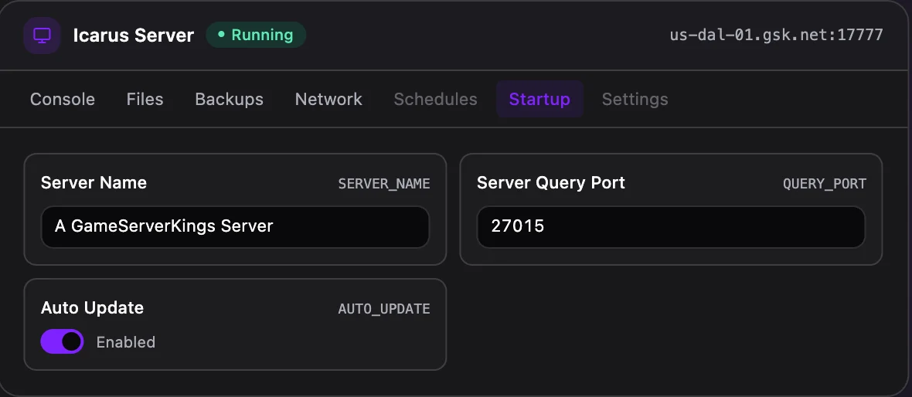Click the Auto Update heading
The width and height of the screenshot is (912, 397).
click(92, 307)
